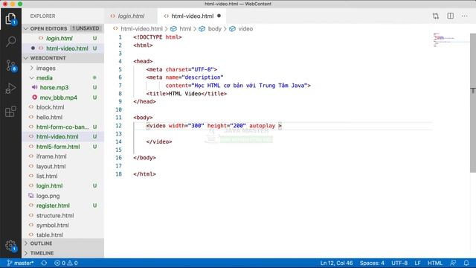Open the Explorer view in activity bar
The height and width of the screenshot is (268, 476).
pyautogui.click(x=10, y=19)
